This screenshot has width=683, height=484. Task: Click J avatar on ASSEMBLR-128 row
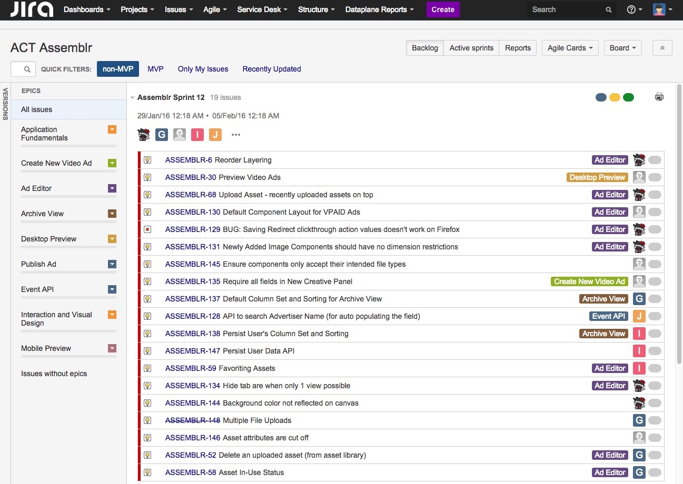click(x=639, y=316)
